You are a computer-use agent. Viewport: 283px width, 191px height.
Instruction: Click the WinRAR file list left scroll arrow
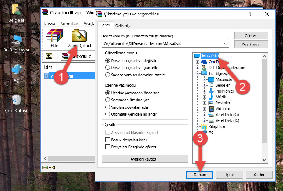(x=45, y=159)
